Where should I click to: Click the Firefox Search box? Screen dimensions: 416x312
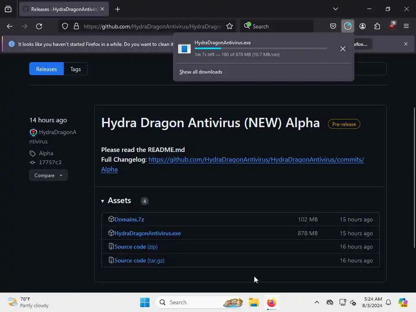(276, 26)
